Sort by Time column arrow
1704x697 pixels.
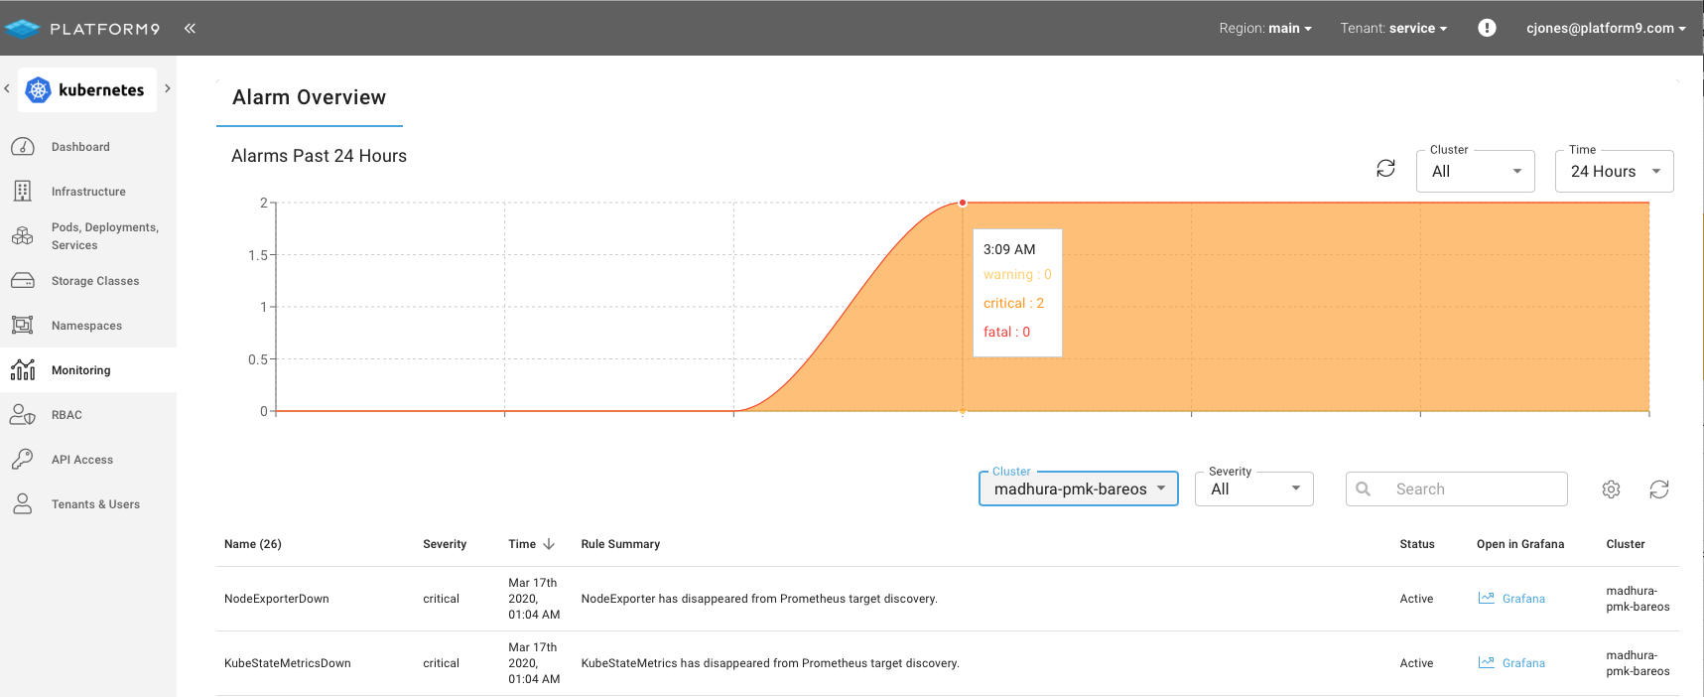pyautogui.click(x=549, y=544)
